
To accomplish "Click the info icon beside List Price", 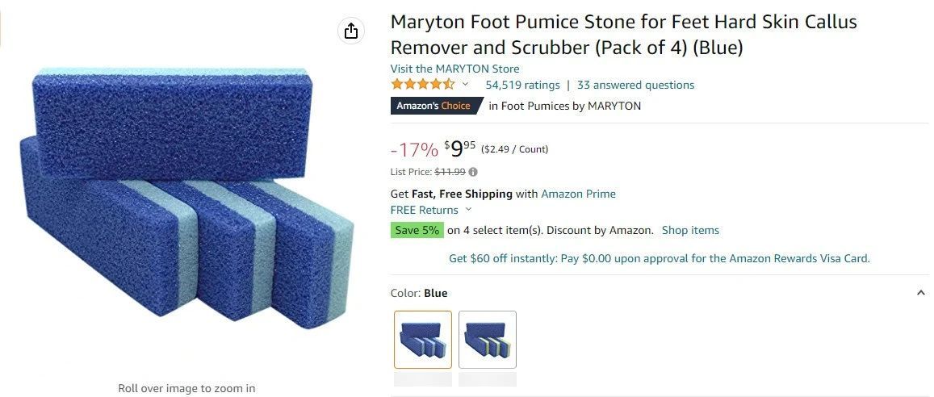I will point(473,172).
